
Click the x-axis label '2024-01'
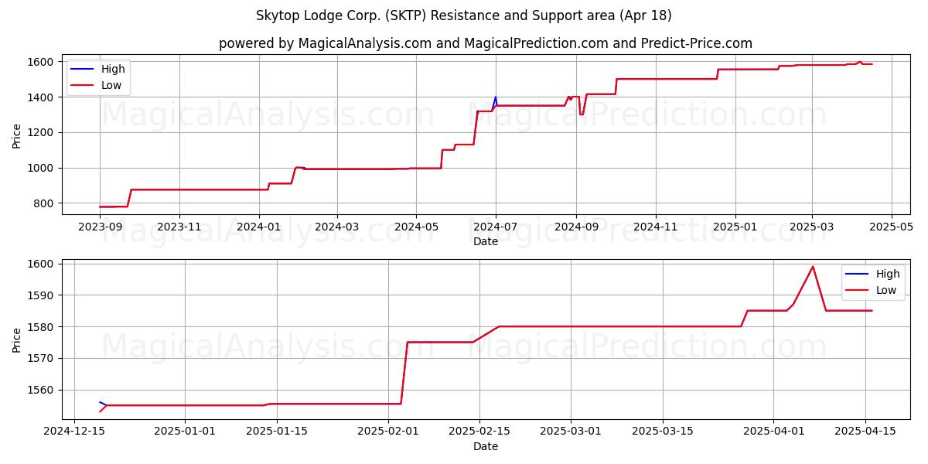point(258,228)
